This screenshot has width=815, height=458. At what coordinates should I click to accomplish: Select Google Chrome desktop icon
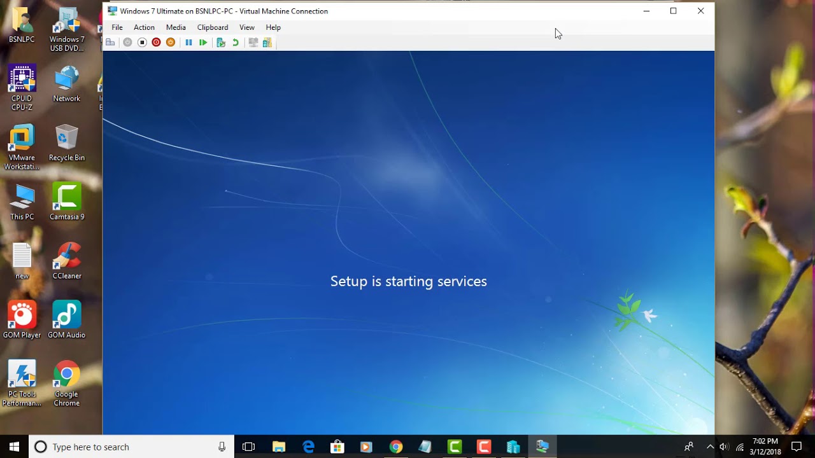pyautogui.click(x=67, y=384)
